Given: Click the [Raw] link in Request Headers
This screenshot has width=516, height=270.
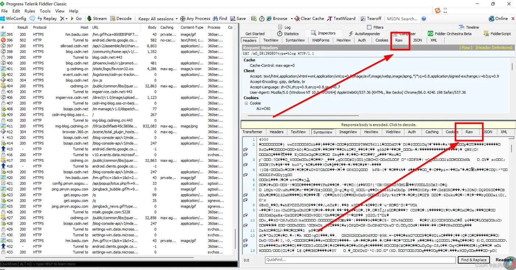Looking at the screenshot, I should click(x=466, y=47).
